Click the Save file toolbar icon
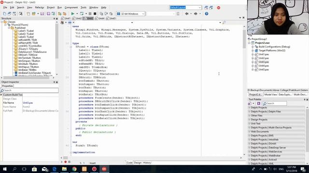 [x=42, y=14]
